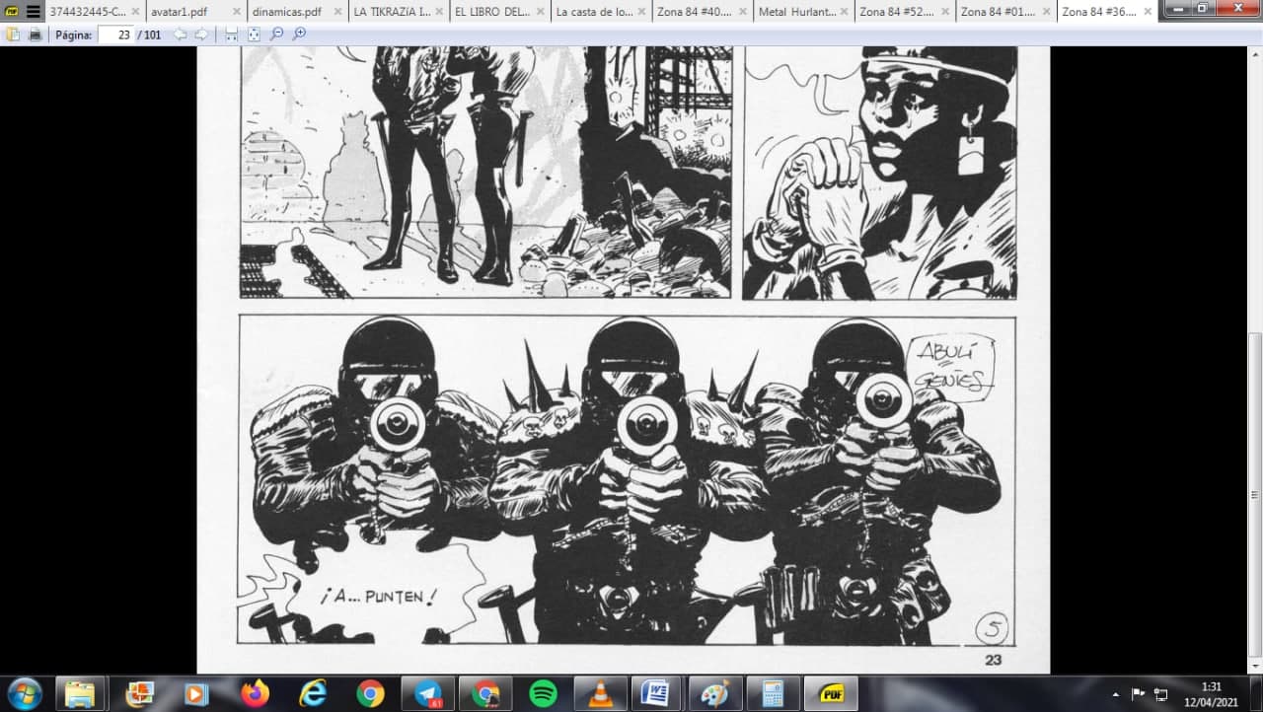The width and height of the screenshot is (1263, 712).
Task: Open the hamburger menu button
Action: (34, 12)
